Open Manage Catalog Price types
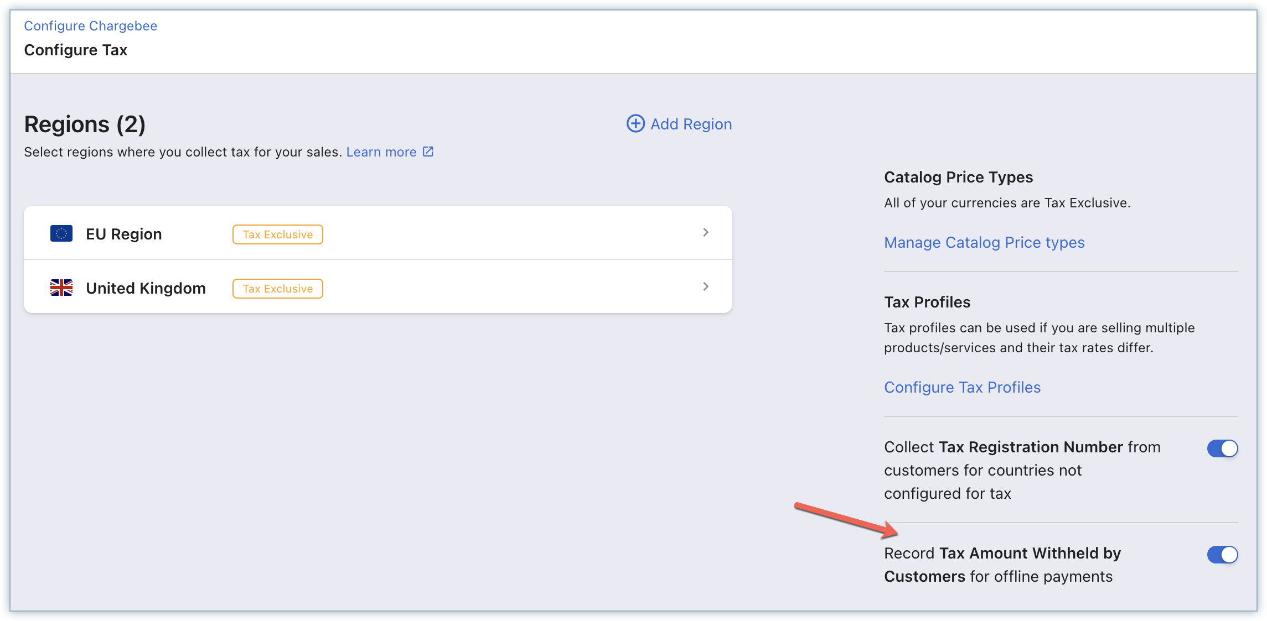Viewport: 1267px width, 621px height. [984, 243]
